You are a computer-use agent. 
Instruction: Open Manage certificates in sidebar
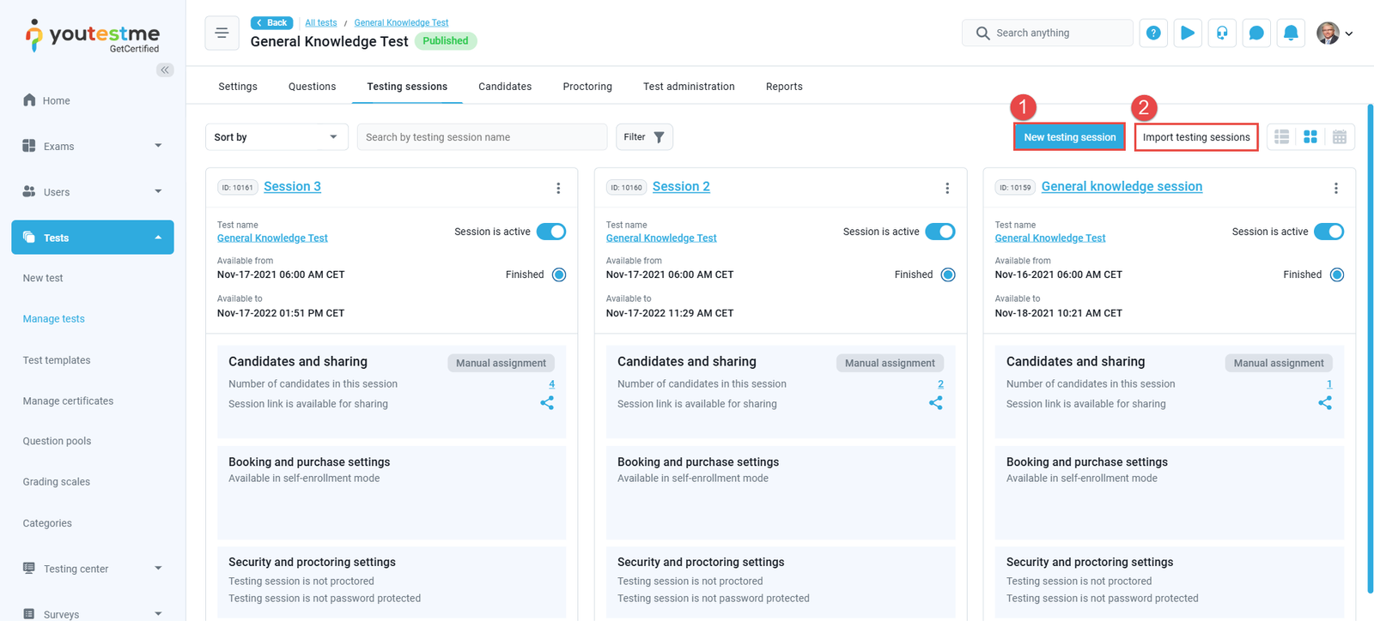[68, 401]
